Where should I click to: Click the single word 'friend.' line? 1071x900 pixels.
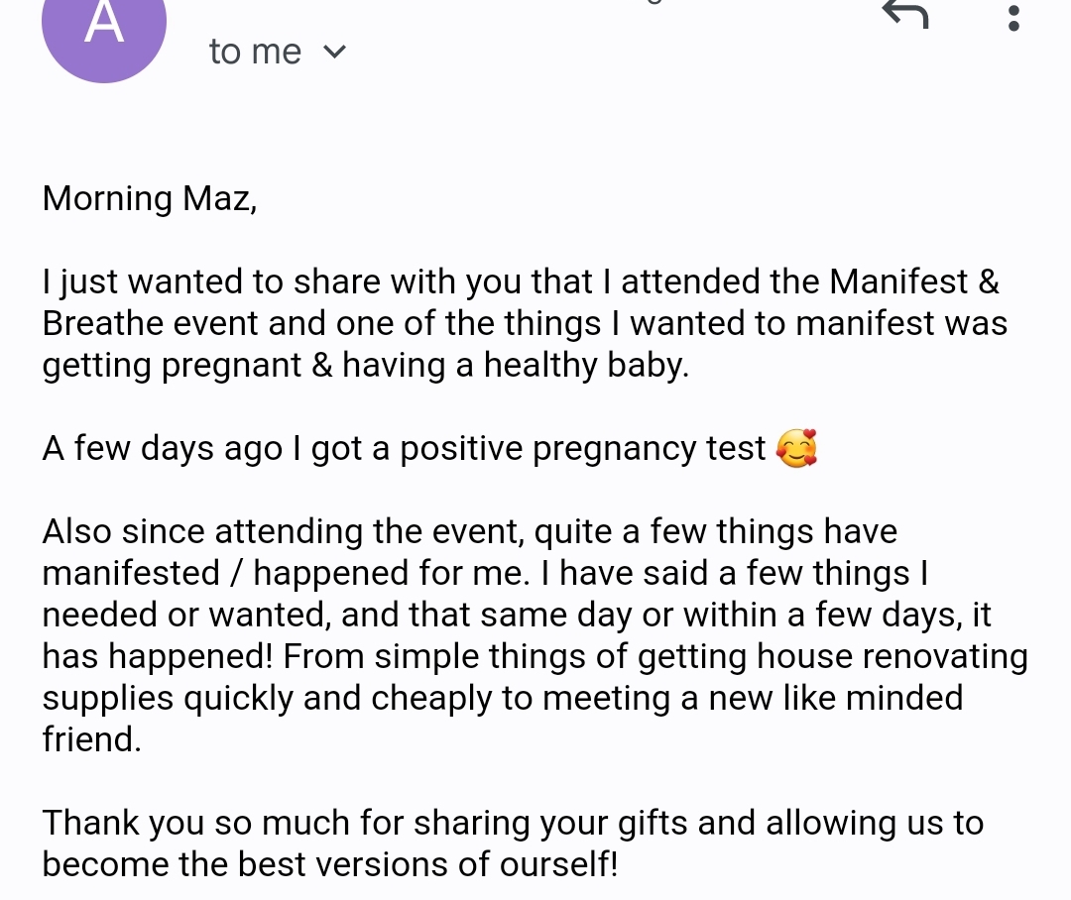point(91,739)
